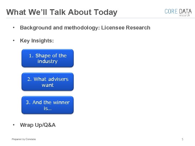Click the slide number 5

pyautogui.click(x=182, y=139)
